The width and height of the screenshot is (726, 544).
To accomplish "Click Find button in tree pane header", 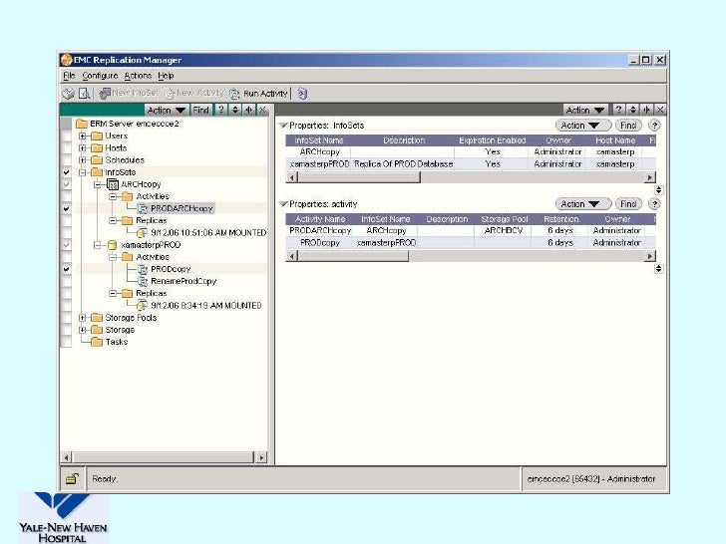I will (x=201, y=110).
